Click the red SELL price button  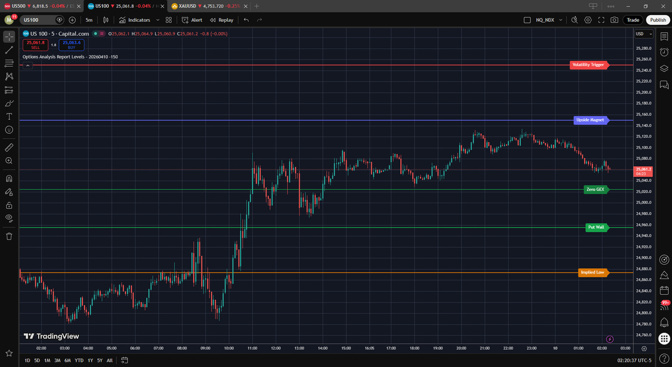coord(35,45)
